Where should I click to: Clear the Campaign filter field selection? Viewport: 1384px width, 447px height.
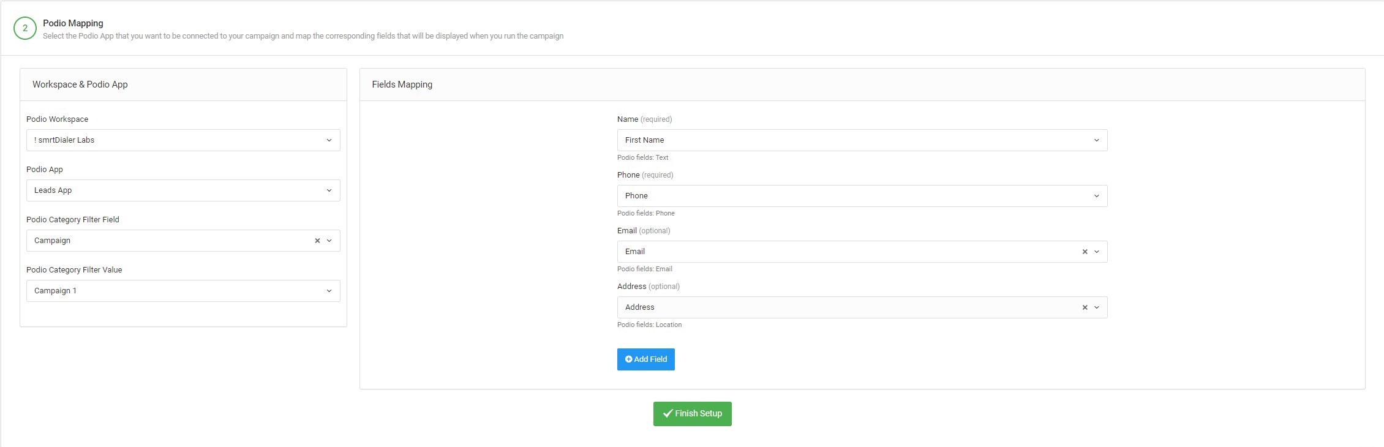pos(317,241)
